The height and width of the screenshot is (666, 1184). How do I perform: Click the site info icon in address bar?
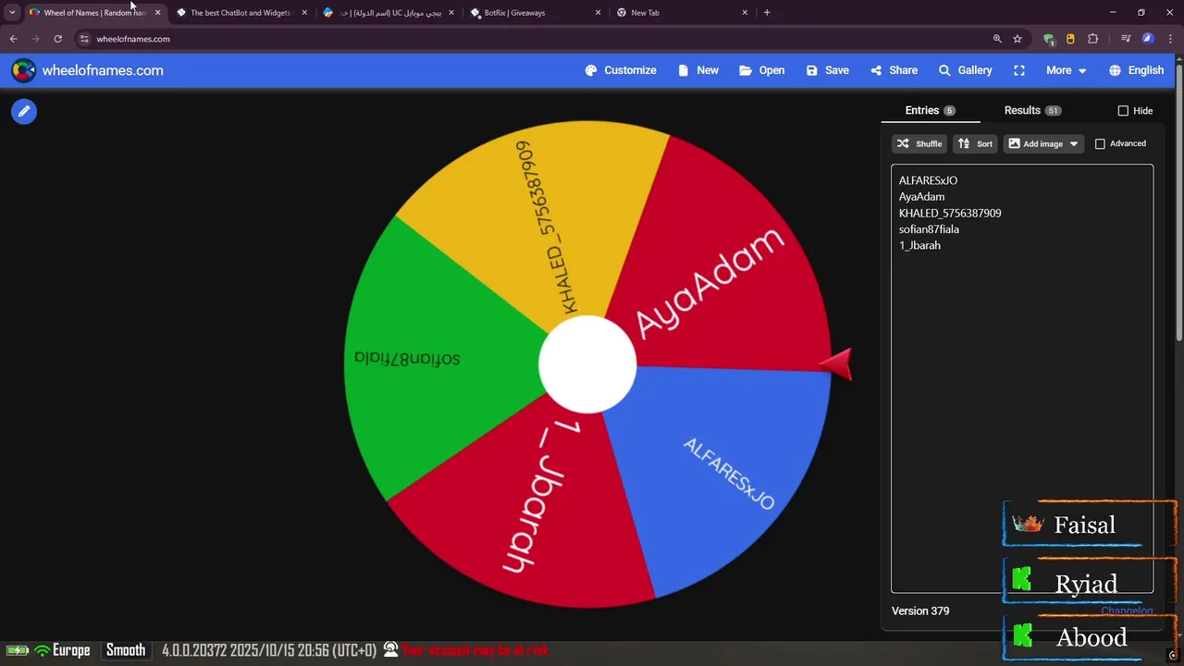pyautogui.click(x=84, y=39)
